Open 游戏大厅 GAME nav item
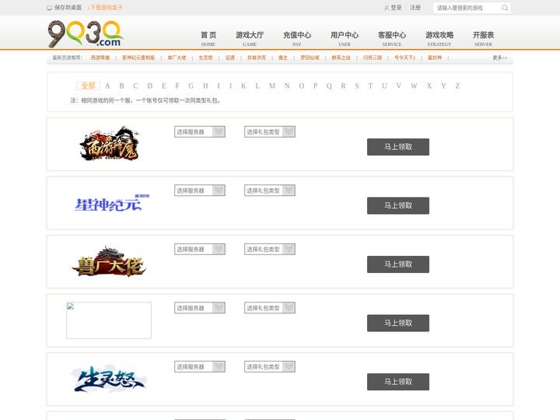 (250, 39)
